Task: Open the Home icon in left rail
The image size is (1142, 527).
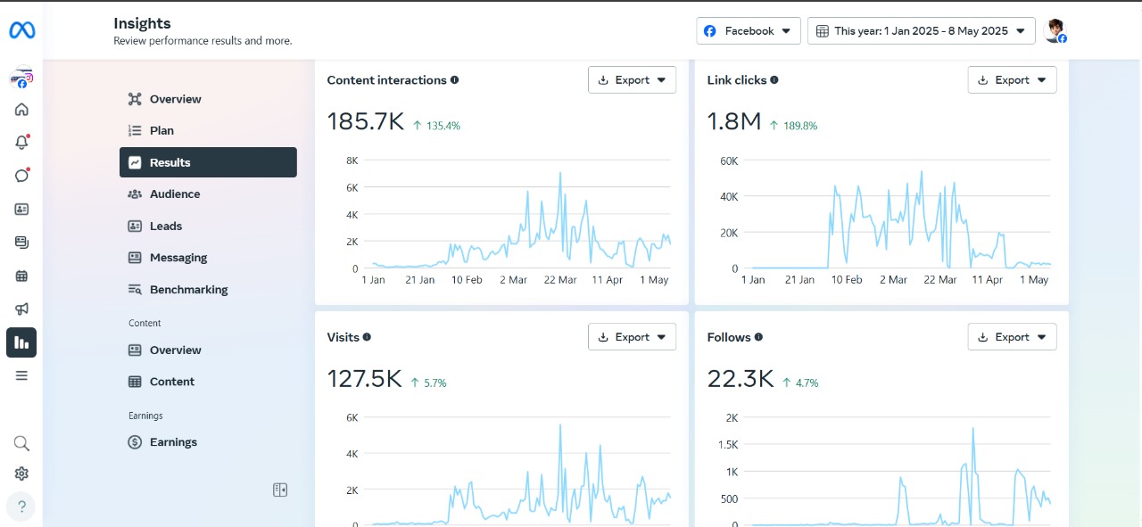Action: [x=21, y=110]
